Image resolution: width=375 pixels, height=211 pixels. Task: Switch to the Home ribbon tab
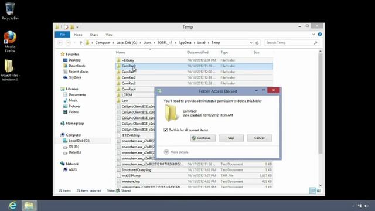[x=78, y=35]
